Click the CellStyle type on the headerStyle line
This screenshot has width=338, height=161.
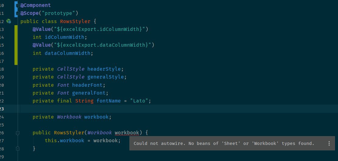pos(71,69)
